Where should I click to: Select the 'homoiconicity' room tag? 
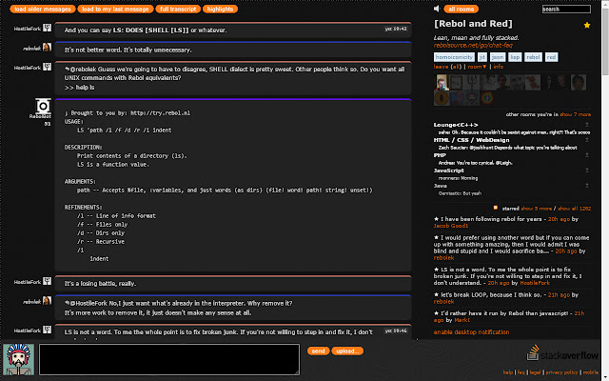pyautogui.click(x=454, y=57)
